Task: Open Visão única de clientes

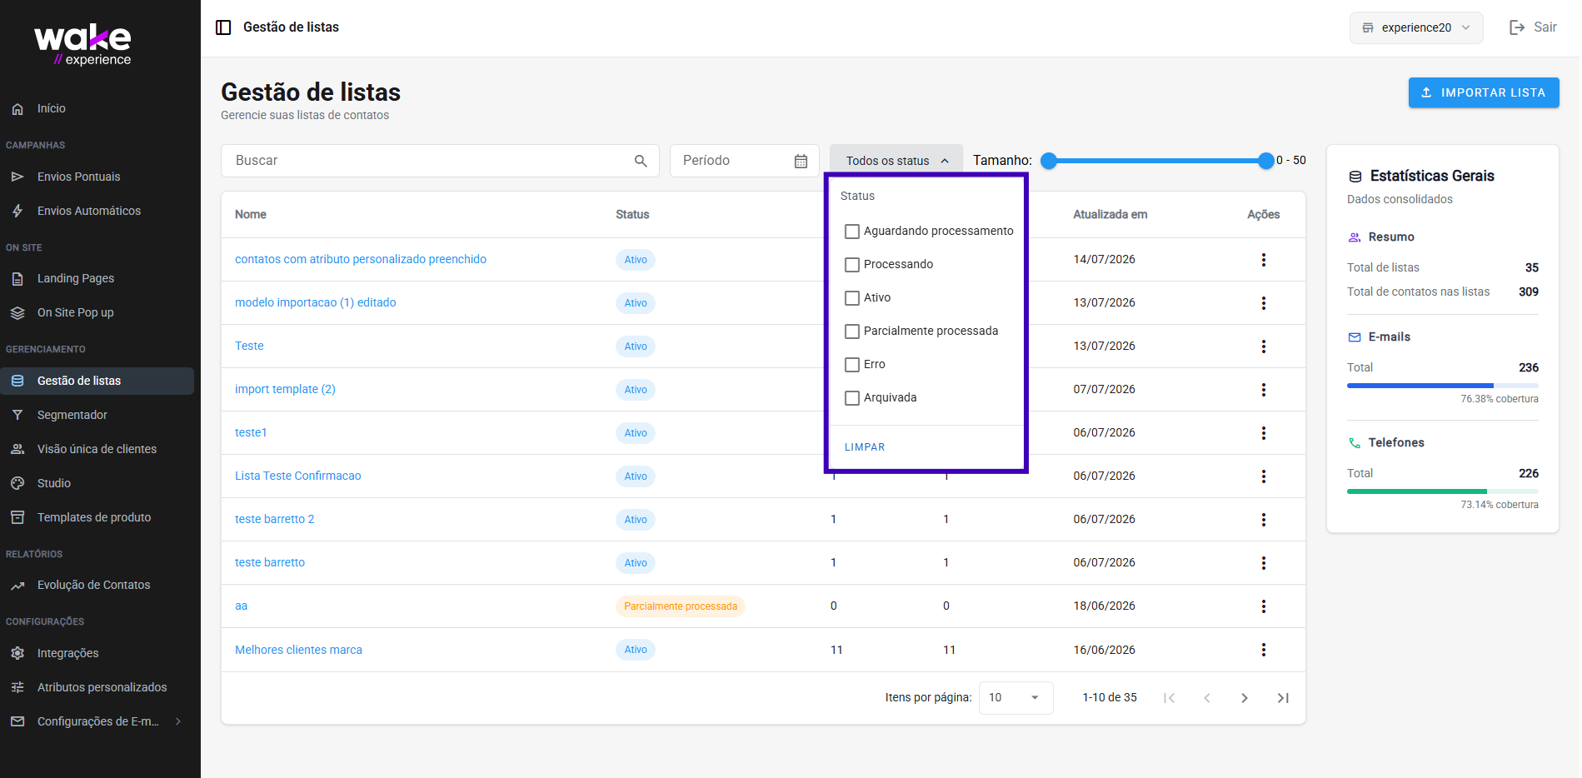Action: pyautogui.click(x=97, y=449)
